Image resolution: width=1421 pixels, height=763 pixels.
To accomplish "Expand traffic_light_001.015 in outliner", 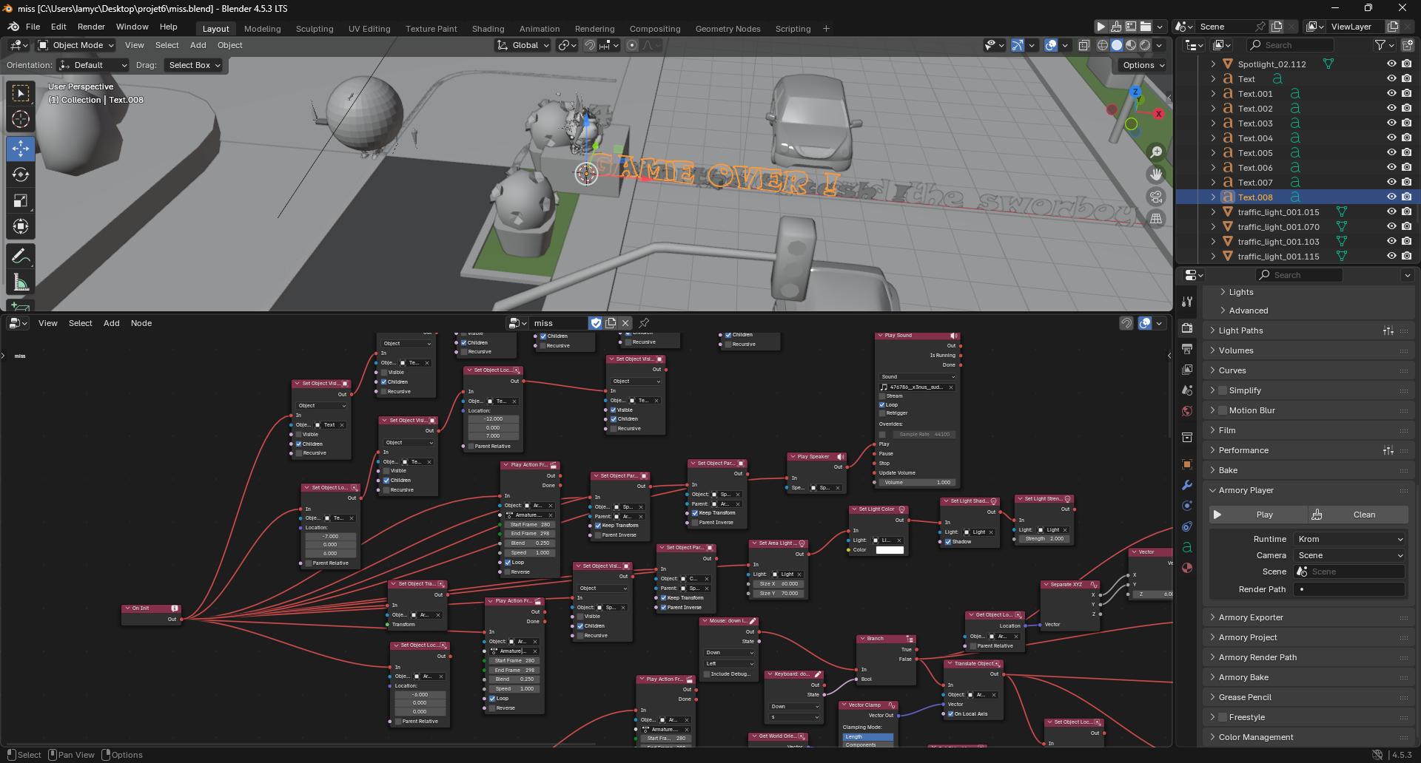I will (1213, 212).
